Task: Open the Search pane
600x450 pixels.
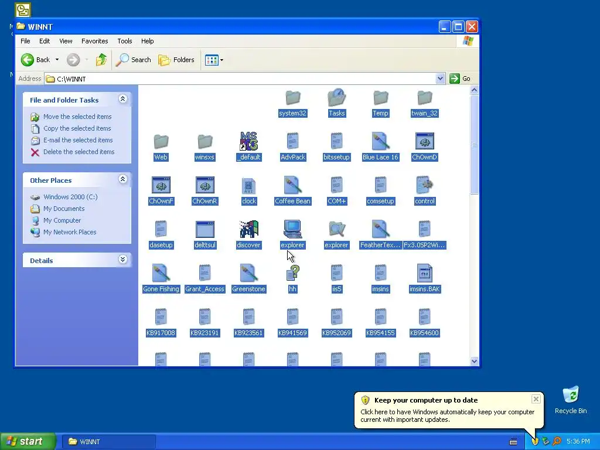Action: [x=133, y=60]
